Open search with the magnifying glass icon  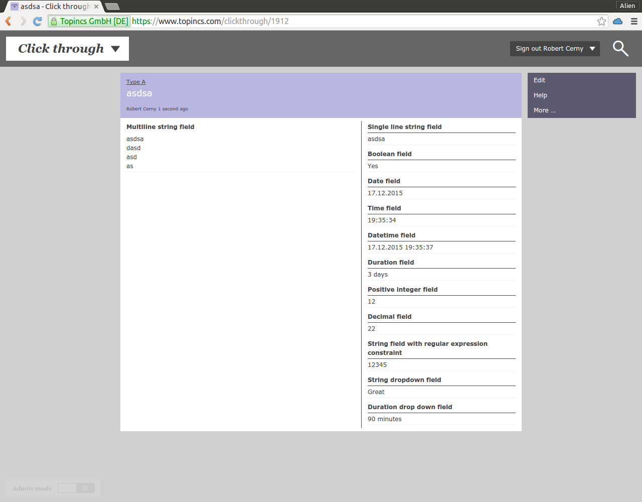[620, 49]
